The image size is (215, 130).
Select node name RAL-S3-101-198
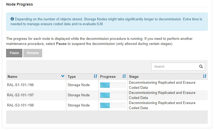(20, 105)
